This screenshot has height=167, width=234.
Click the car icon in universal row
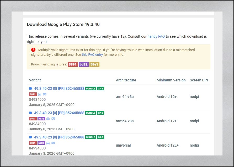click(x=48, y=143)
